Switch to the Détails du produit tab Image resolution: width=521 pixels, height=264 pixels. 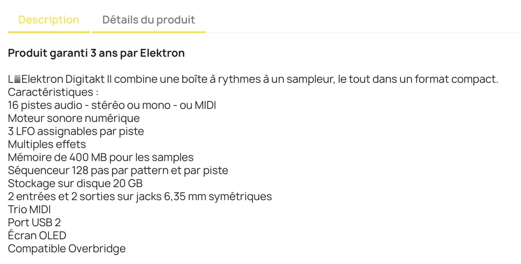click(148, 20)
